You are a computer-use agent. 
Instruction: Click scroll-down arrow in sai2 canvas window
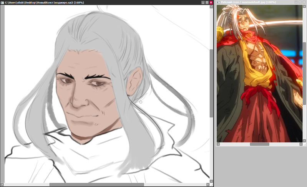click(211, 181)
